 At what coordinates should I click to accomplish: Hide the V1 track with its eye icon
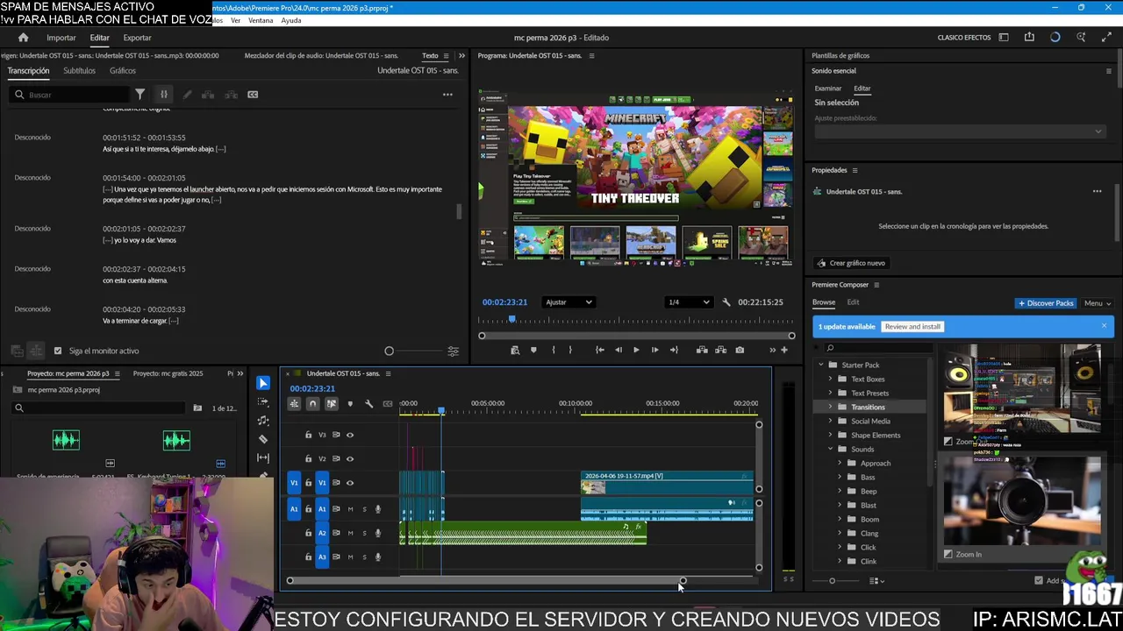click(x=350, y=483)
